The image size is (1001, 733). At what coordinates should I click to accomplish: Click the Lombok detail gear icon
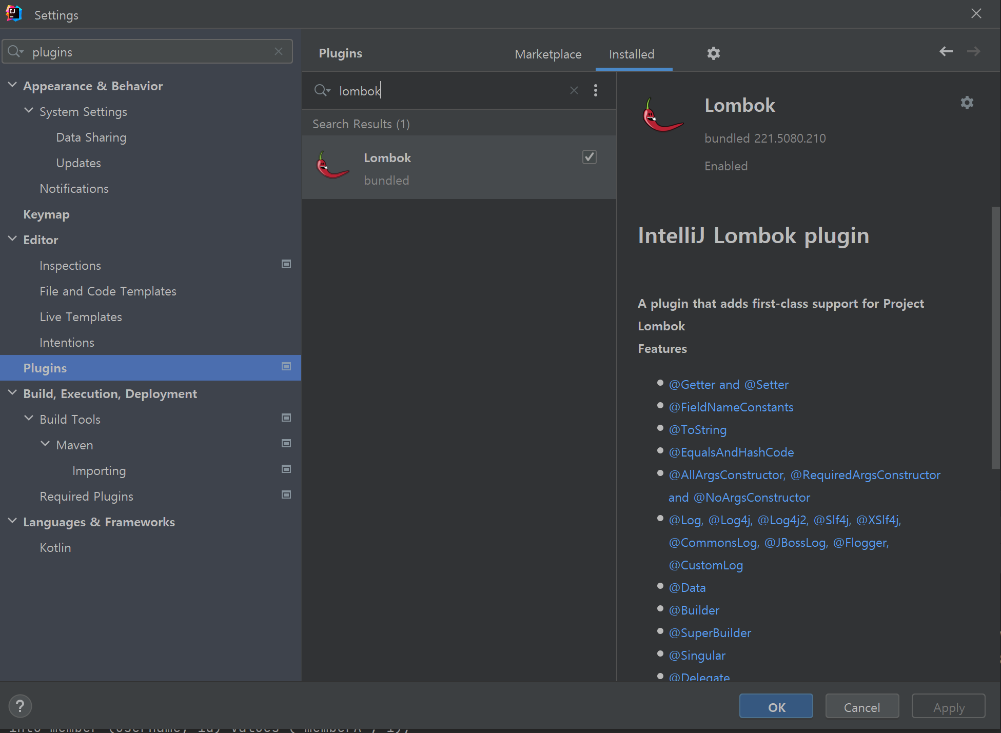point(967,103)
